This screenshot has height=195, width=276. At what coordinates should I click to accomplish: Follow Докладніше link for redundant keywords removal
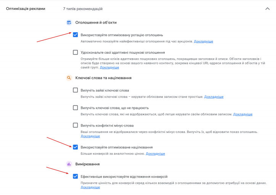(214, 97)
